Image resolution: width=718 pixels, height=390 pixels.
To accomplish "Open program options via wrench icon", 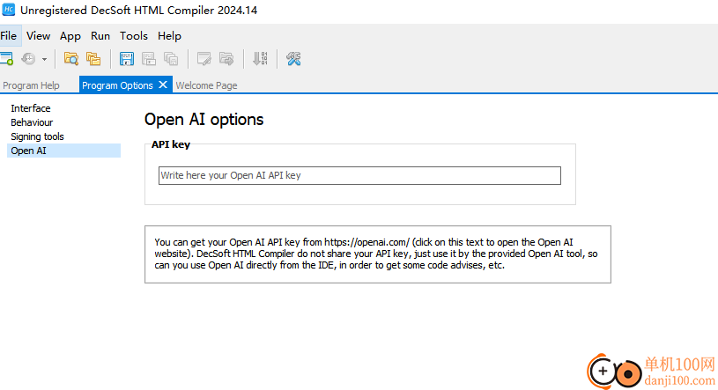I will [293, 59].
